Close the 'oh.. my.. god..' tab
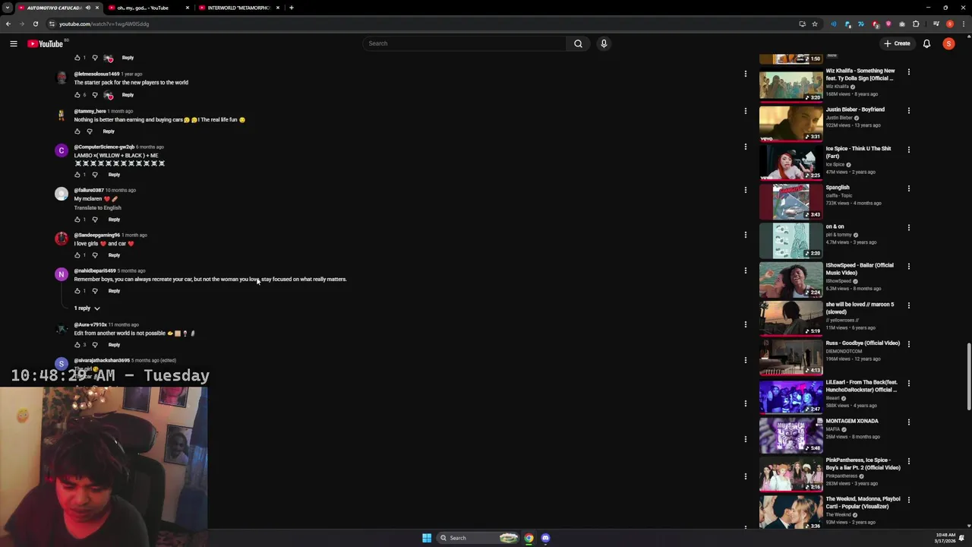The image size is (972, 547). [188, 8]
